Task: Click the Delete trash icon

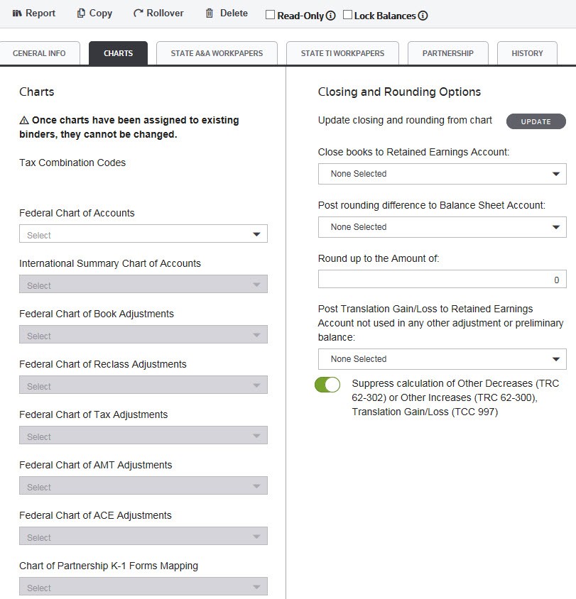Action: [209, 13]
